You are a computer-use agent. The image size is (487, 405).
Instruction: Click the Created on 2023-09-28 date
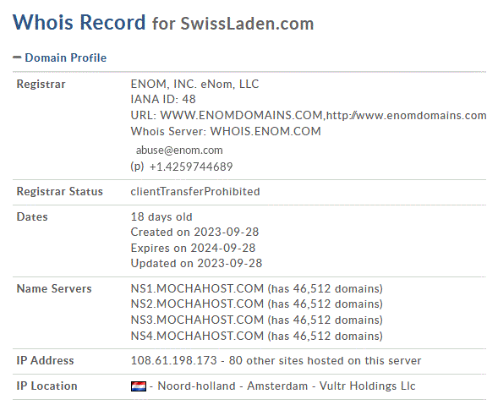coord(194,232)
